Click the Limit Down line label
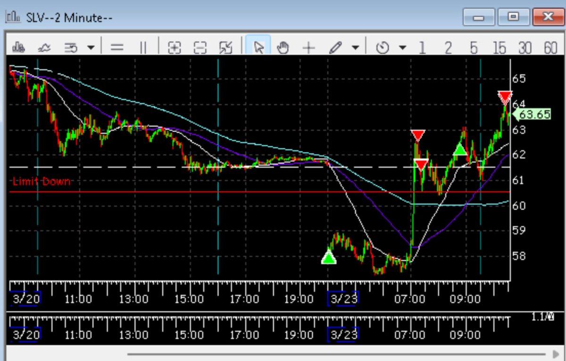 pos(42,181)
